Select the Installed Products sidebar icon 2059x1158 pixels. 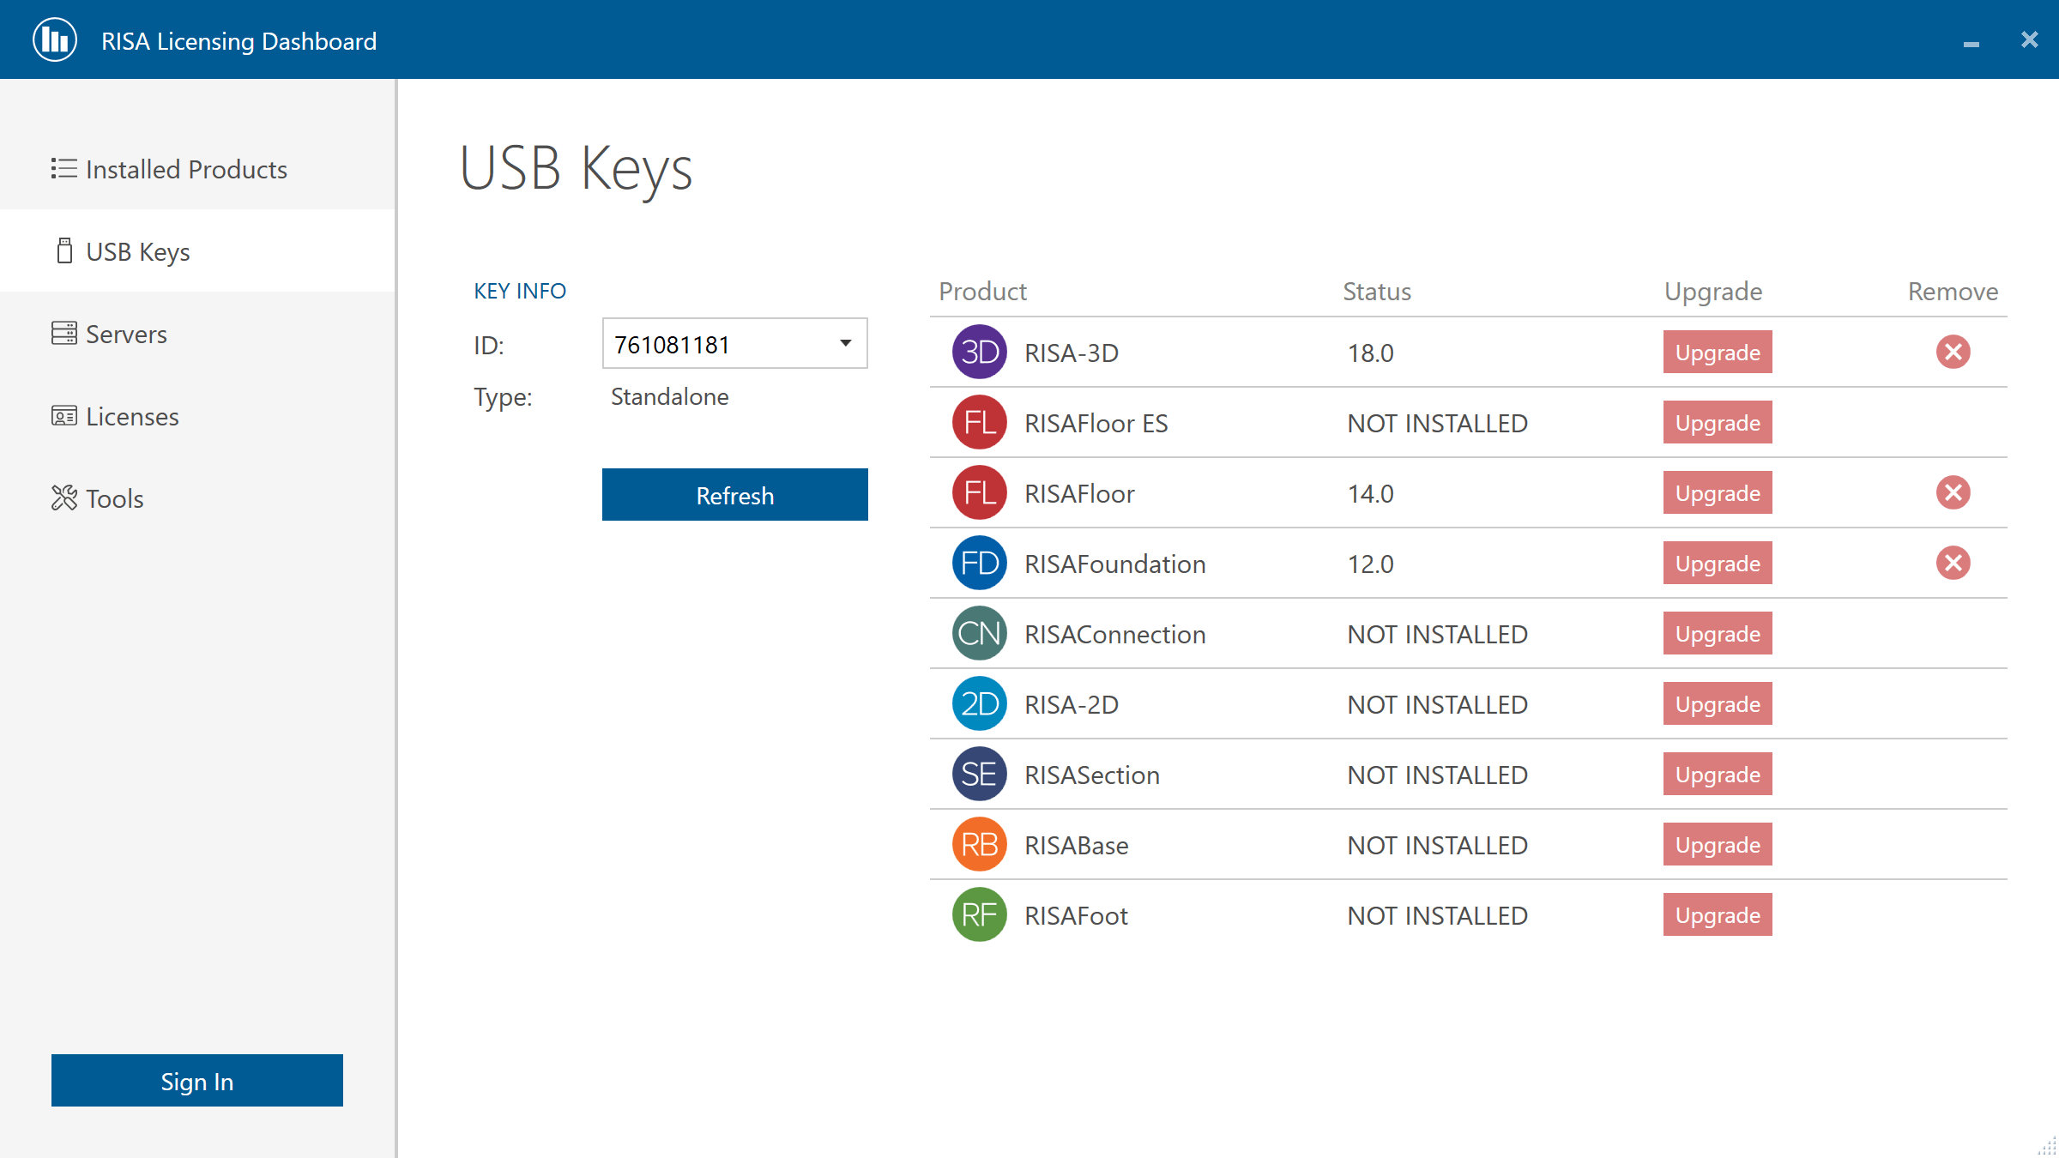tap(63, 169)
